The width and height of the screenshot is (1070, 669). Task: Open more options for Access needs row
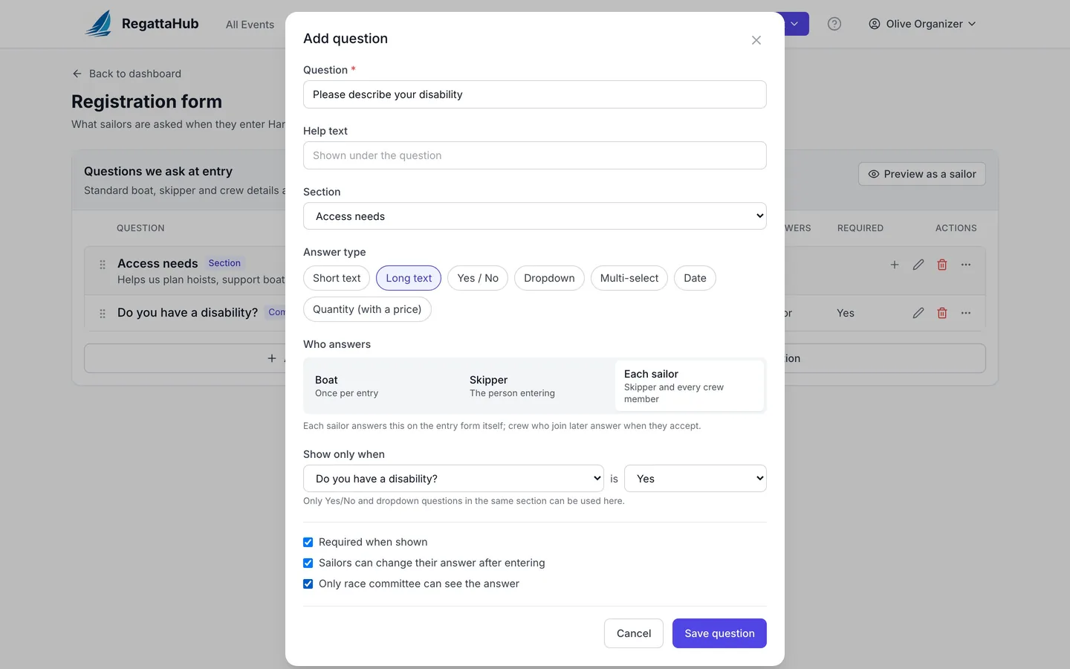(966, 265)
